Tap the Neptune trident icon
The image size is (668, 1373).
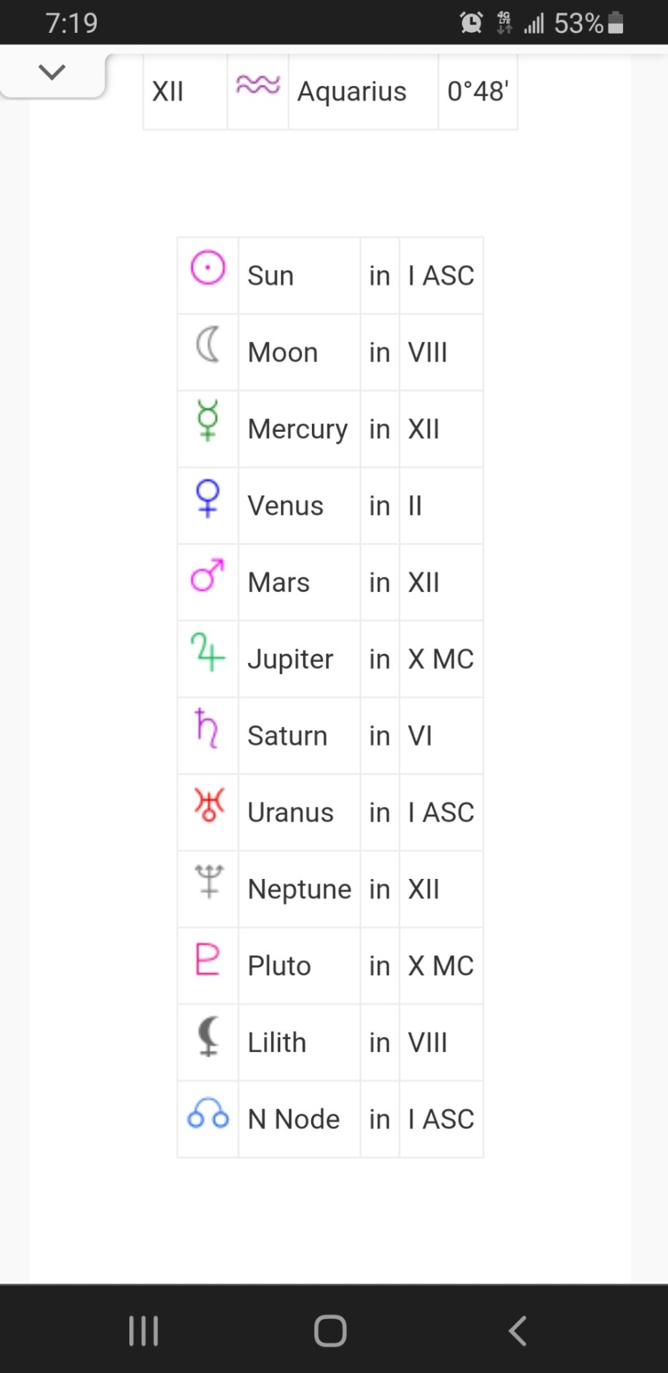pos(209,881)
